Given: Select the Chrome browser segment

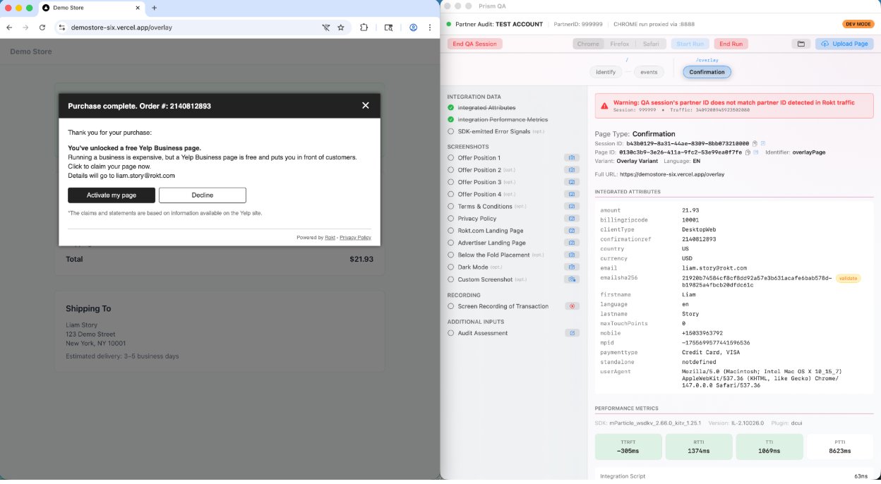Looking at the screenshot, I should pos(588,44).
